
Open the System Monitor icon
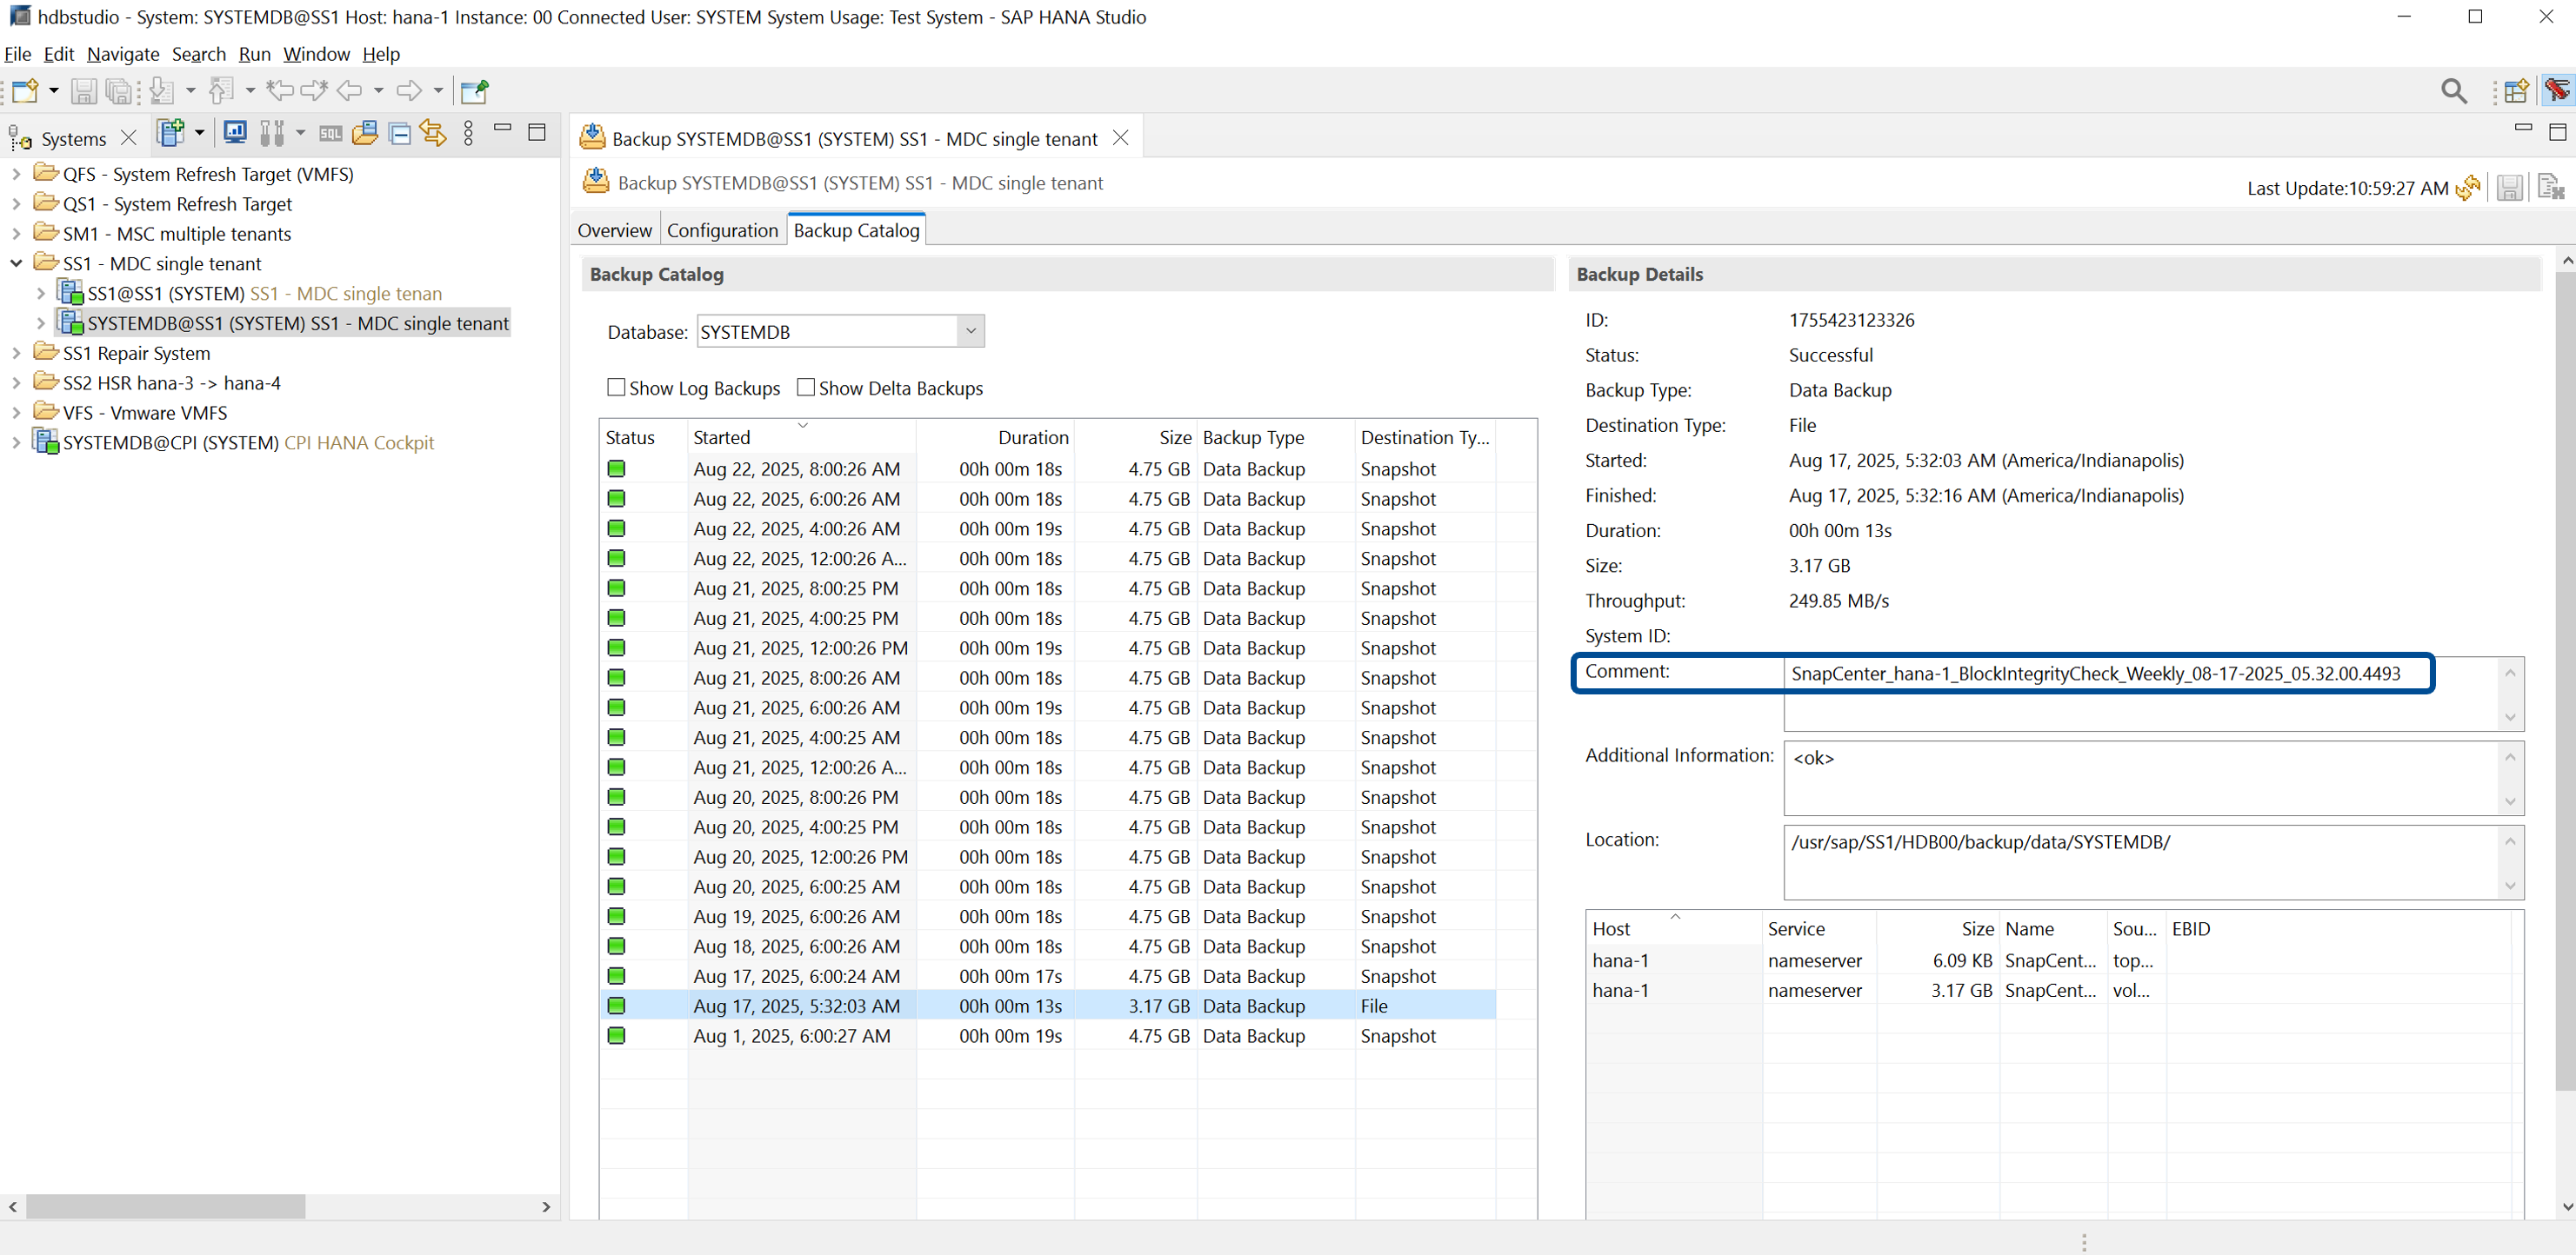(235, 133)
